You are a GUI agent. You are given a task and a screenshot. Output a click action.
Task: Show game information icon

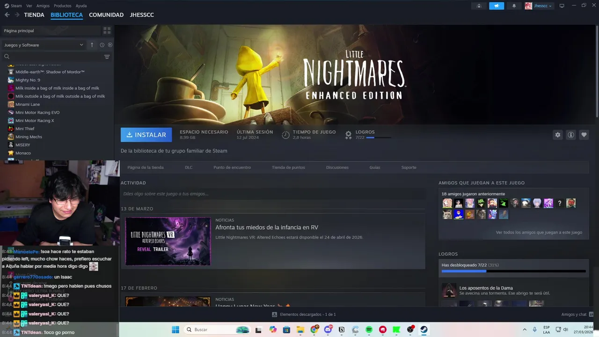(570, 135)
